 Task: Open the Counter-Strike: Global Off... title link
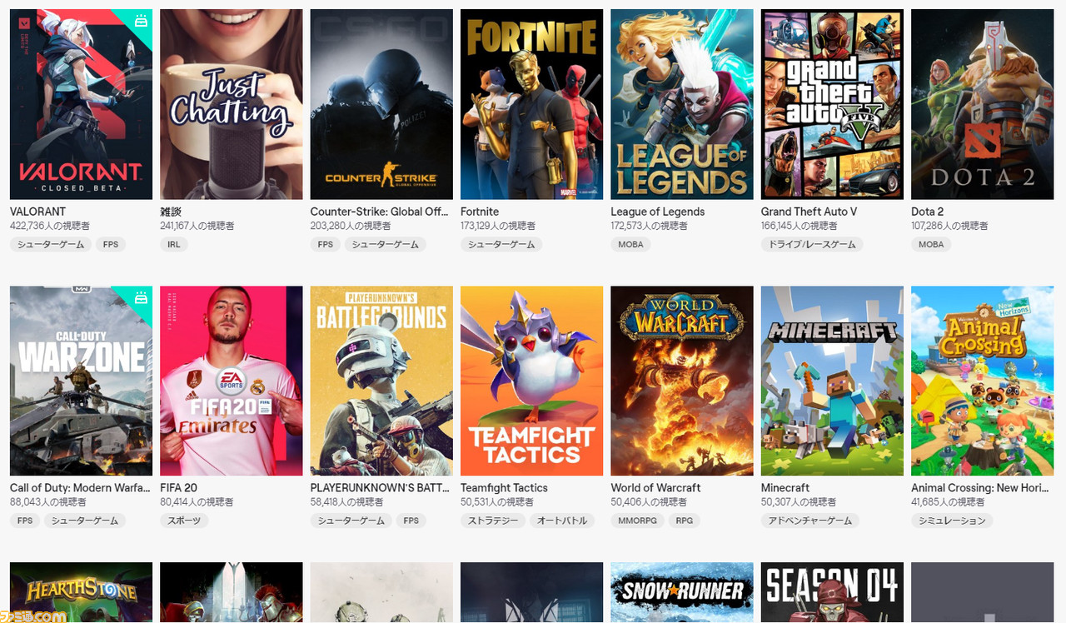[x=380, y=212]
